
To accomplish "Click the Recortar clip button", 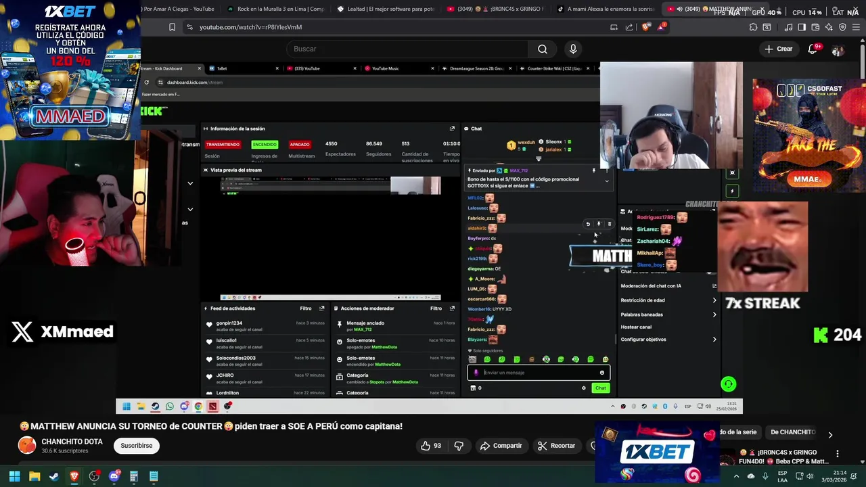I will pos(556,446).
